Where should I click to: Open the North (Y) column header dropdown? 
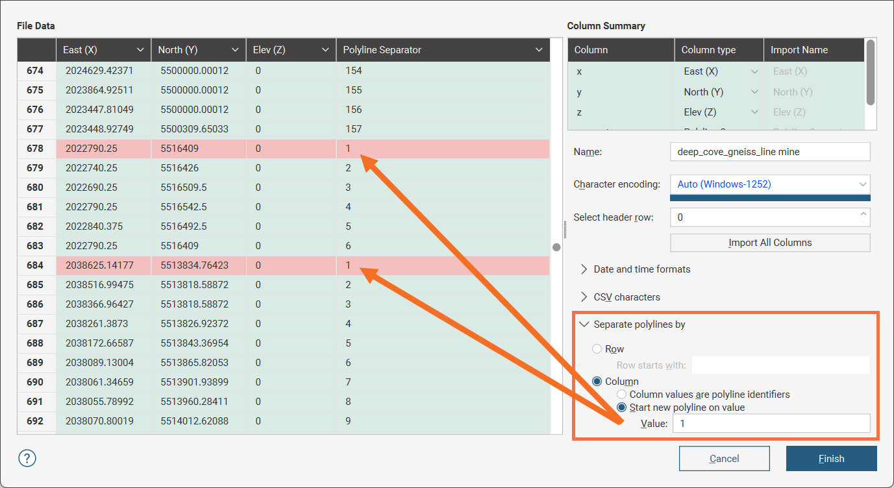(235, 50)
